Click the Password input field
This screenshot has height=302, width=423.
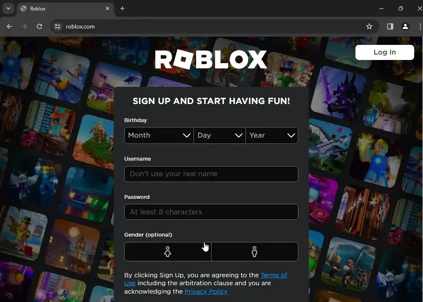(x=211, y=212)
